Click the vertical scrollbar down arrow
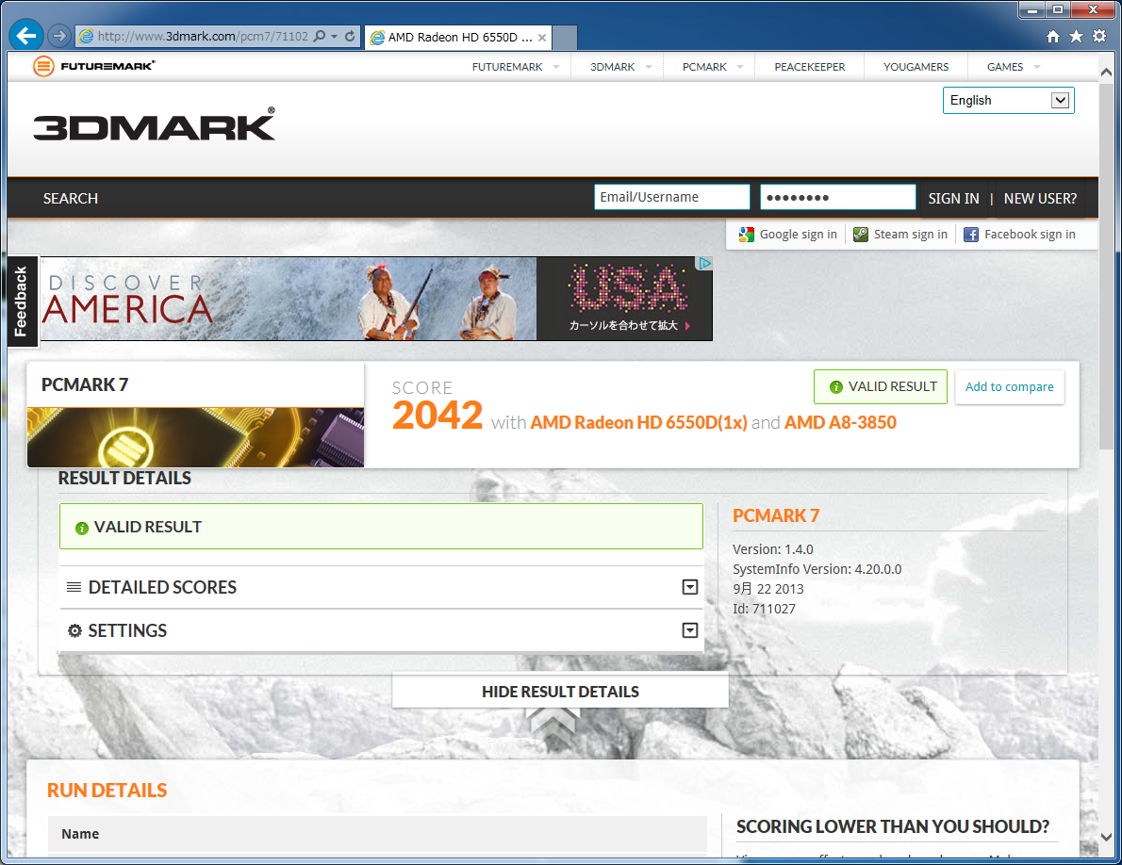Viewport: 1122px width, 865px height. pyautogui.click(x=1106, y=837)
